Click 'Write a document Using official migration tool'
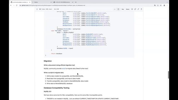Image resolution: width=178 pixels, height=100 pixels. (x=59, y=65)
